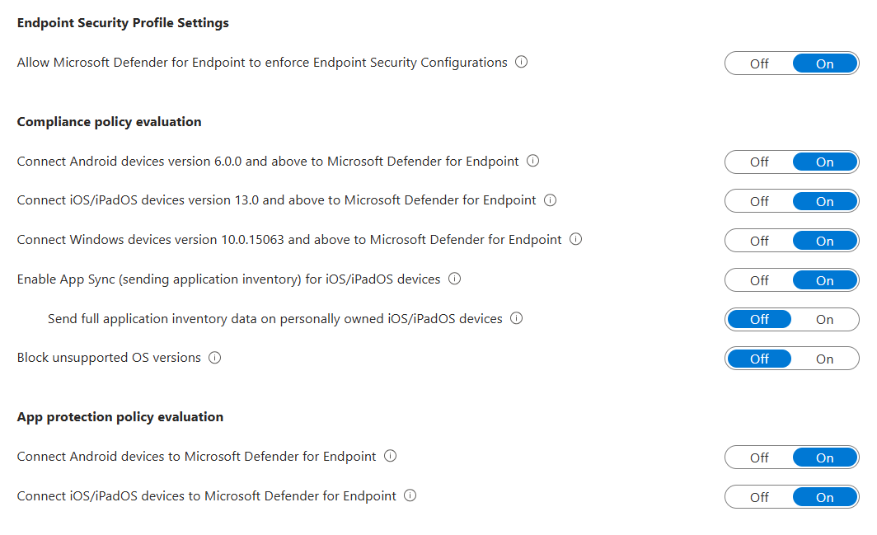
Task: Click info icon next to Block unsupported OS versions
Action: (x=214, y=358)
